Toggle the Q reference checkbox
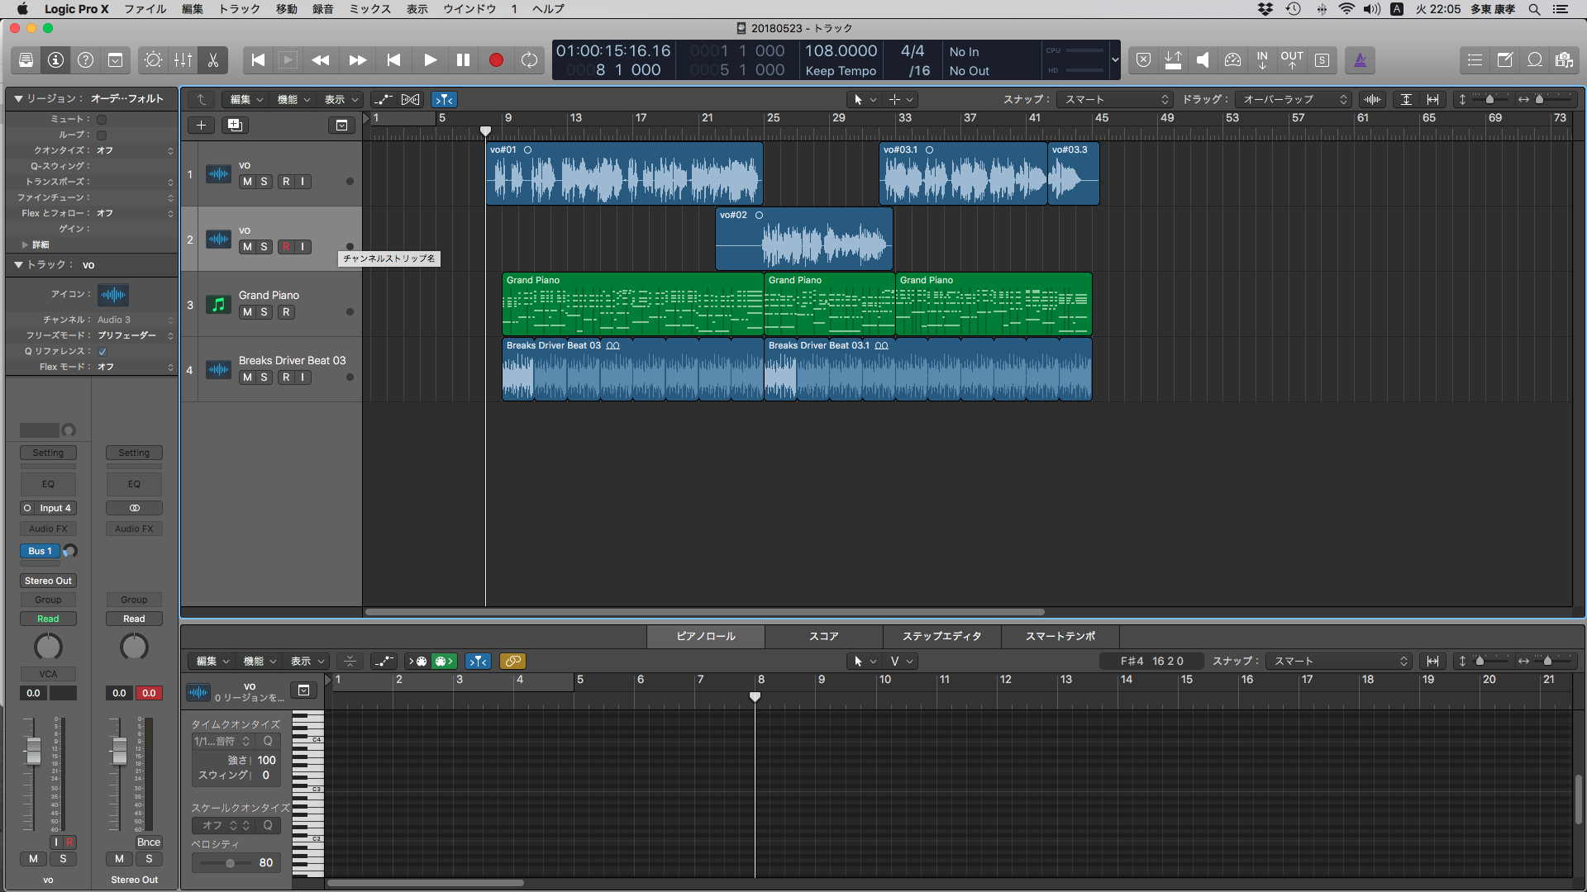 click(102, 351)
